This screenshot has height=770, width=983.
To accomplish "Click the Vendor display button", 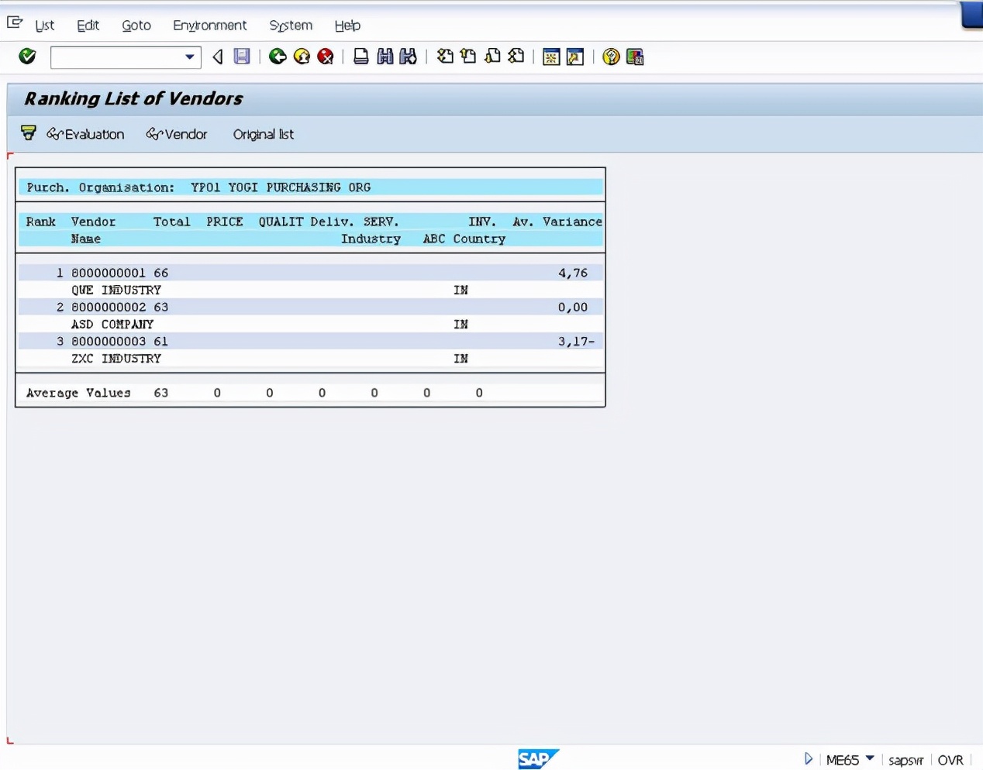I will coord(177,133).
